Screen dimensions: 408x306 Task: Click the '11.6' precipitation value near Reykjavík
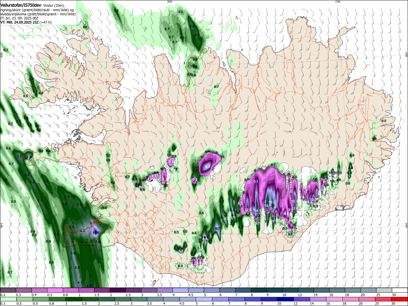point(96,233)
